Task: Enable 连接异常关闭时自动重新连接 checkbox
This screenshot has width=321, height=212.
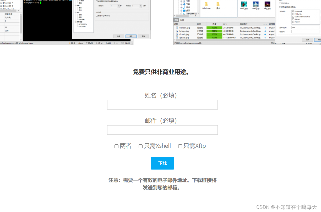Action: pos(97,1)
